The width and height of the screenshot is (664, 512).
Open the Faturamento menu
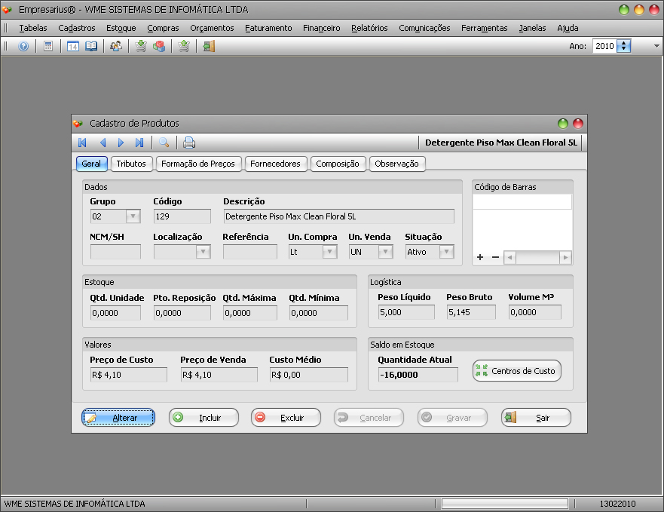pyautogui.click(x=268, y=28)
